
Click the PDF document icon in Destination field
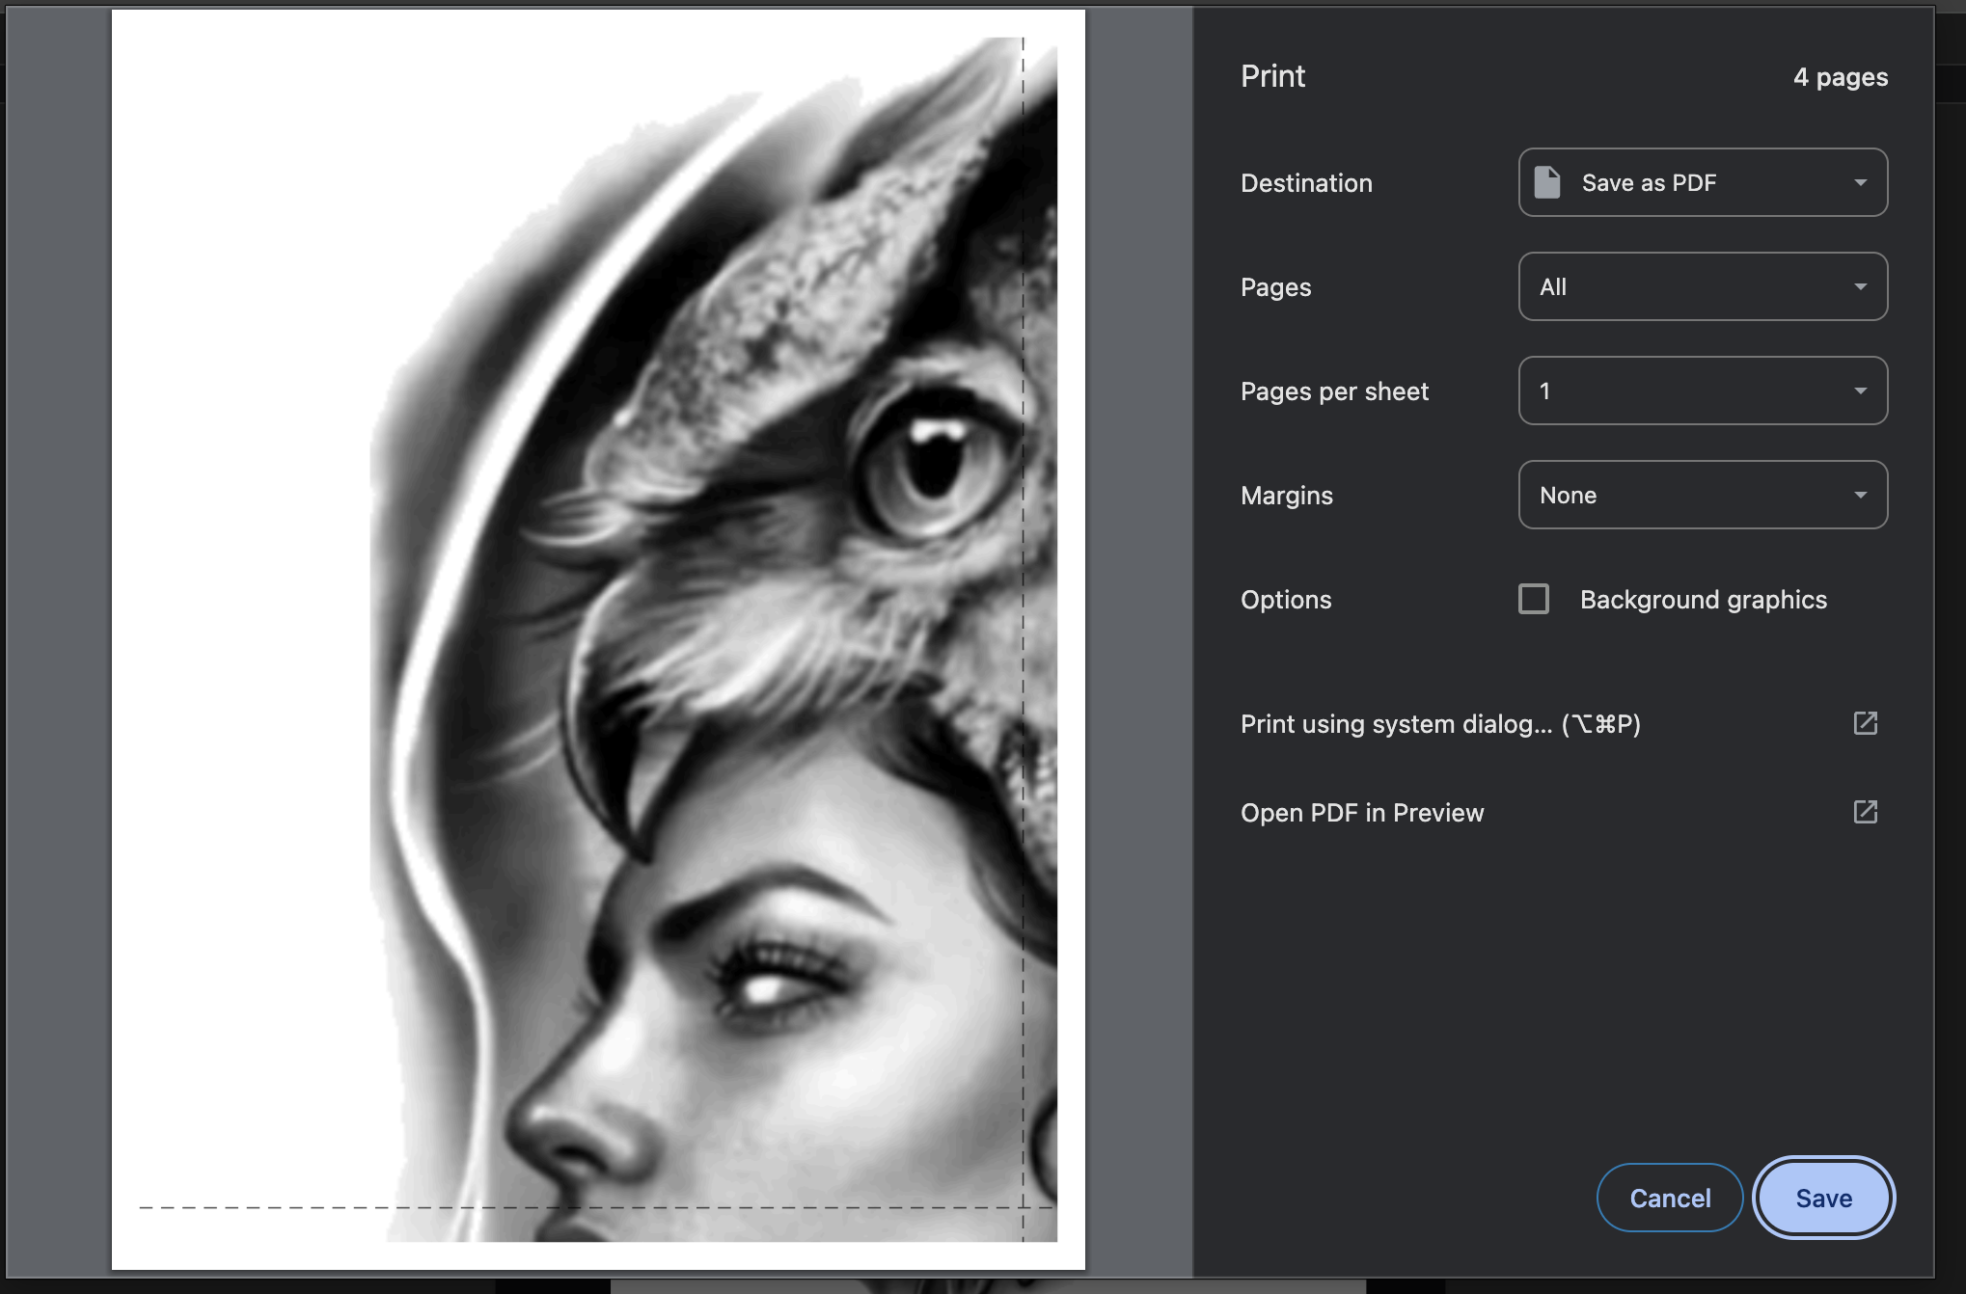pyautogui.click(x=1546, y=182)
